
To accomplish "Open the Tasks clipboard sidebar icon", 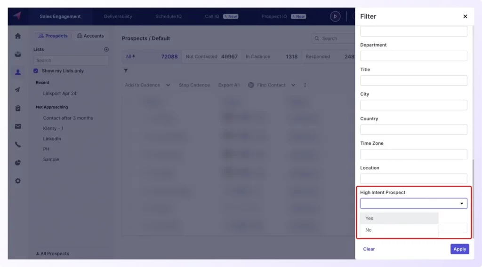I will click(x=18, y=108).
